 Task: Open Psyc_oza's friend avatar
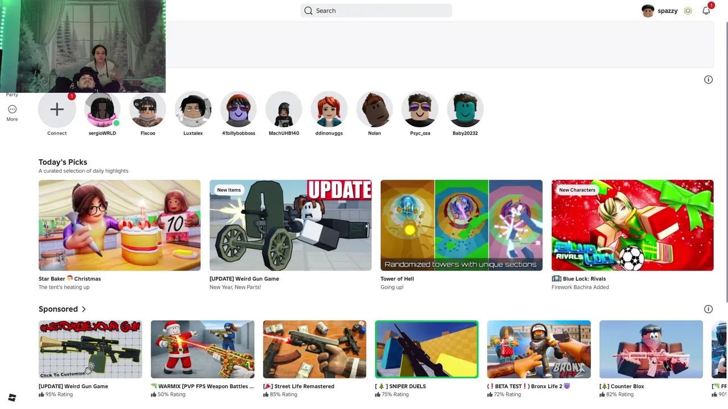[420, 109]
